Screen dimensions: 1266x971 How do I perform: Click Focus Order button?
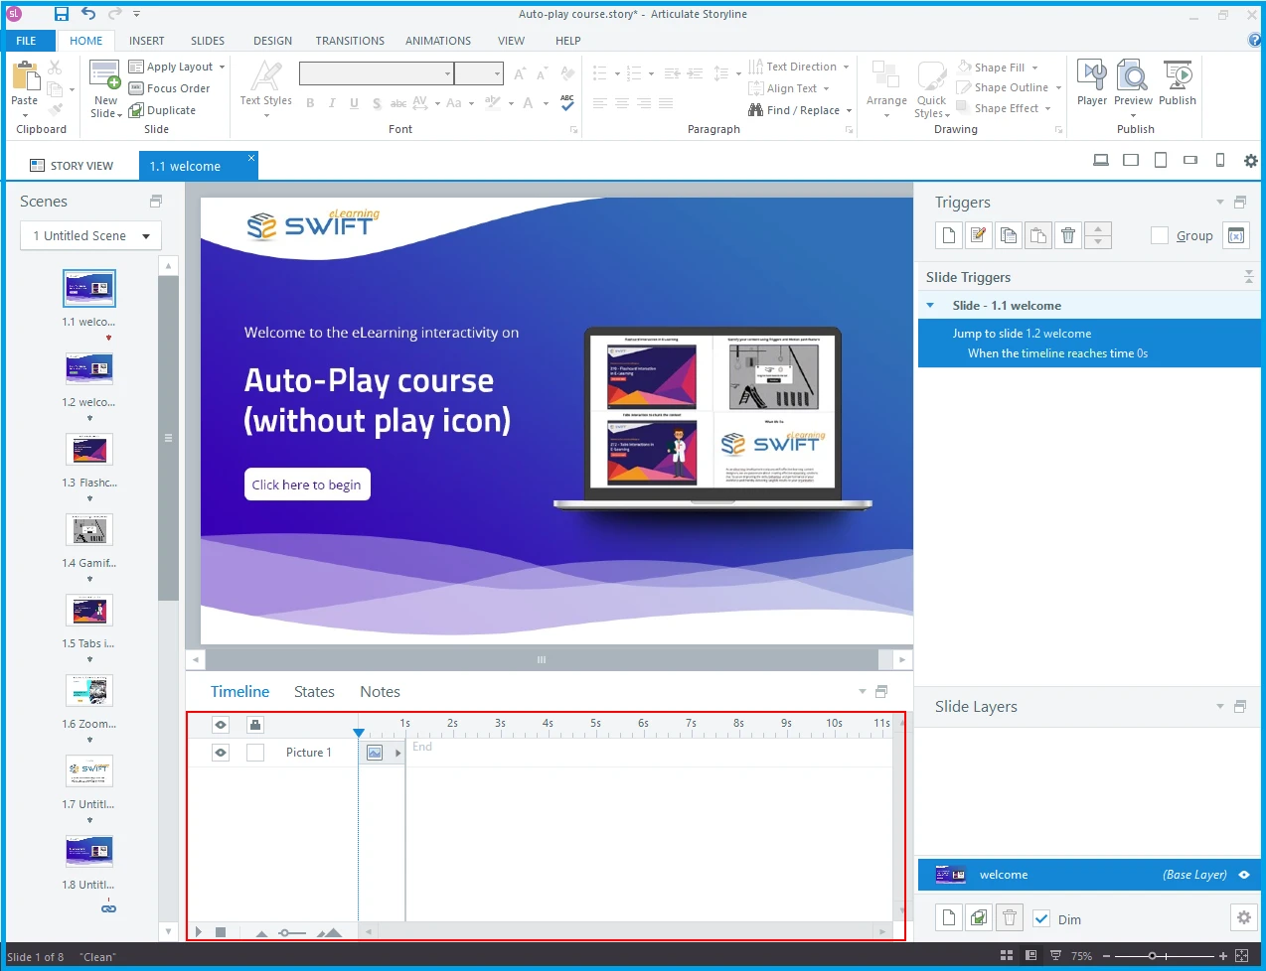coord(170,88)
